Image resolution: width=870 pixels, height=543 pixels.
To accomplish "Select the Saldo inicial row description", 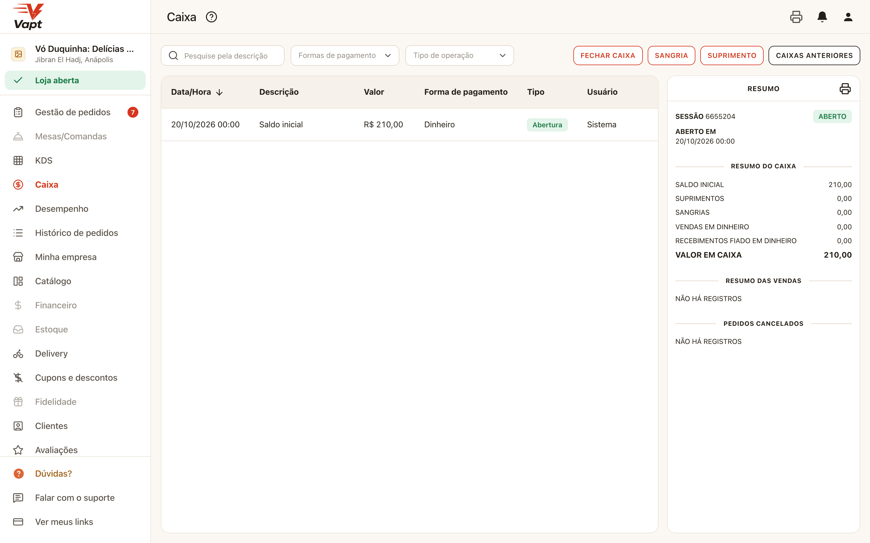I will tap(281, 124).
